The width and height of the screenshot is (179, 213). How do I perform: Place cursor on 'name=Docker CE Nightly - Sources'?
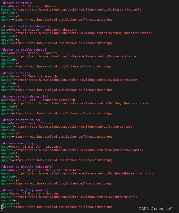click(30, 193)
